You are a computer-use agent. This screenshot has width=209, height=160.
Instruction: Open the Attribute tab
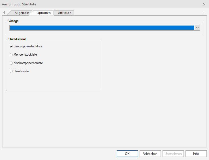pyautogui.click(x=64, y=13)
